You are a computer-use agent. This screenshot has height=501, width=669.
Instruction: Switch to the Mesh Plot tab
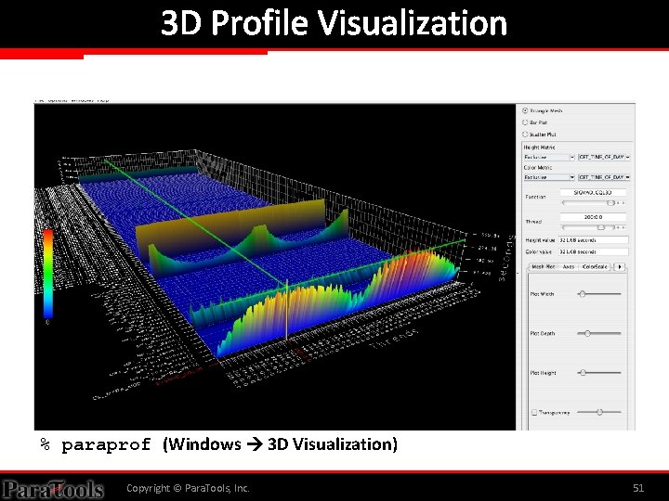pyautogui.click(x=544, y=266)
